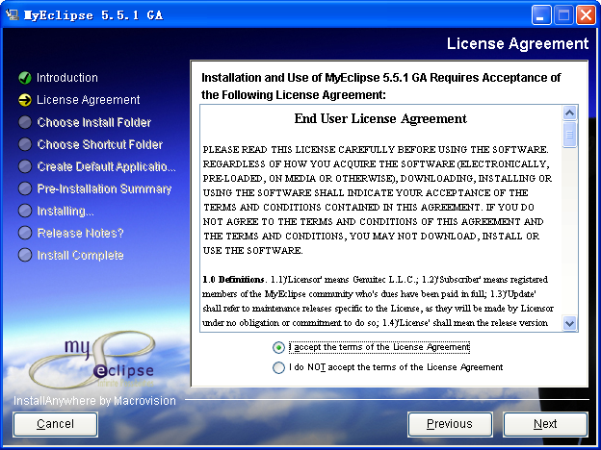Click the Pre-Installation Summary step label
601x450 pixels.
point(104,189)
